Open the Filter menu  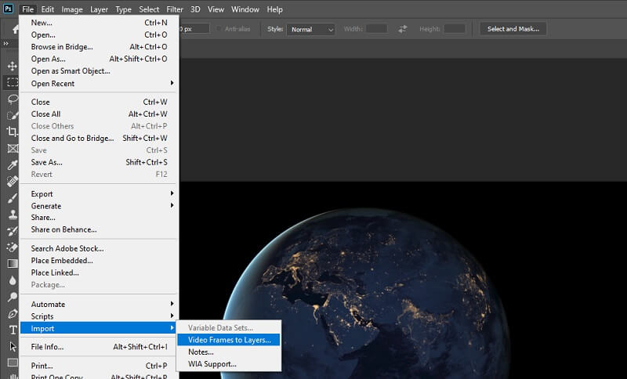click(x=174, y=9)
